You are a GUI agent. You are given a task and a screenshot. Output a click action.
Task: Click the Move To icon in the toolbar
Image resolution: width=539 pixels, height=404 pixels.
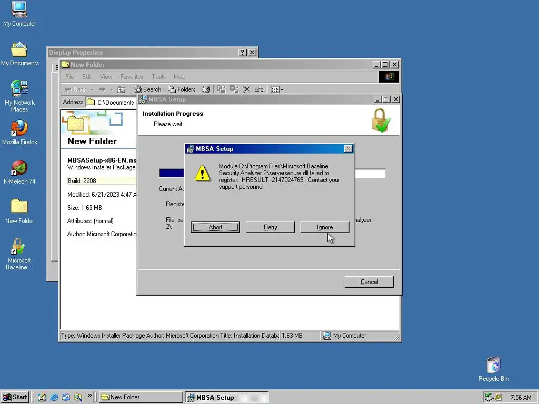click(x=222, y=89)
